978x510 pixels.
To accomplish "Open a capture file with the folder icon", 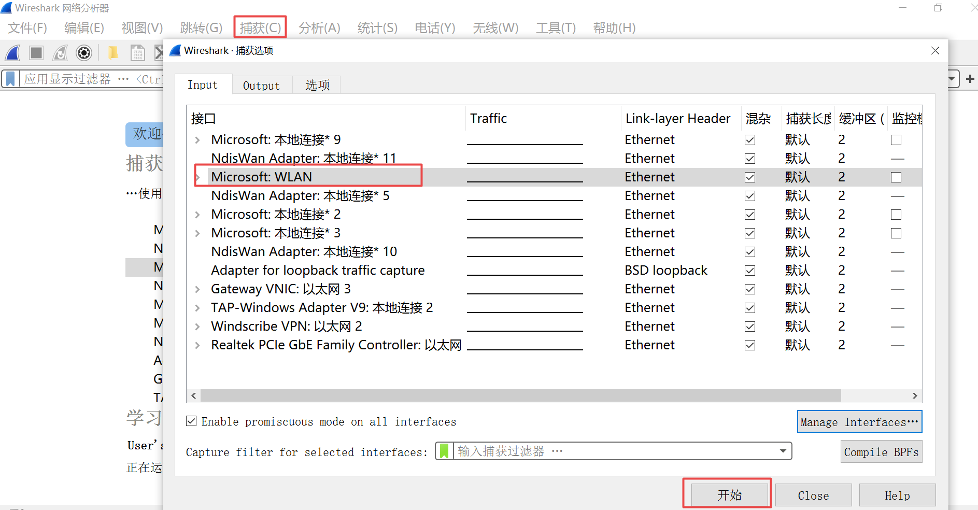I will click(112, 53).
